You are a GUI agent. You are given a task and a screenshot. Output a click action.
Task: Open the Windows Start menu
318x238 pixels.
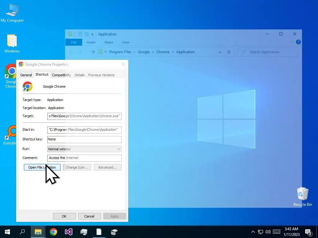(7, 232)
